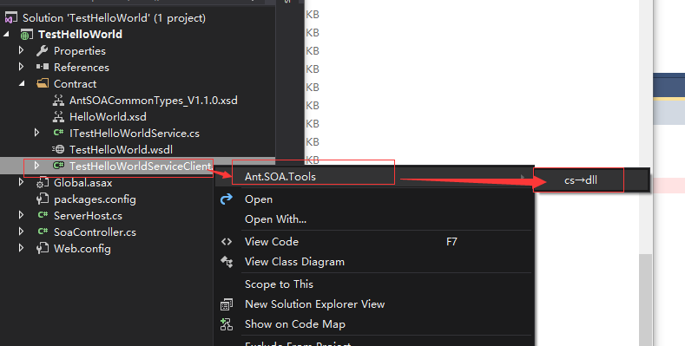Expand the Properties node arrow
This screenshot has height=346, width=685.
click(21, 50)
